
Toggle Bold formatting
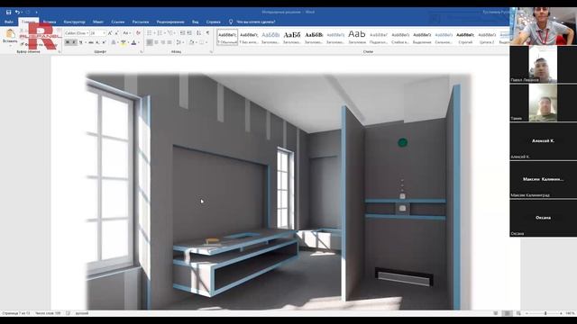[68, 42]
